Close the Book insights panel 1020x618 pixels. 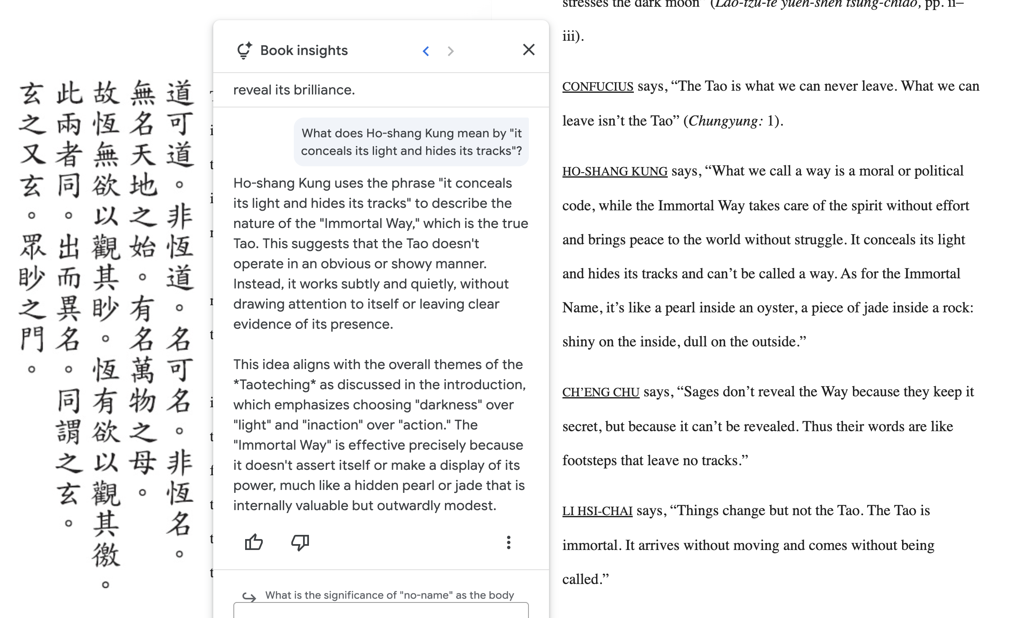tap(528, 50)
